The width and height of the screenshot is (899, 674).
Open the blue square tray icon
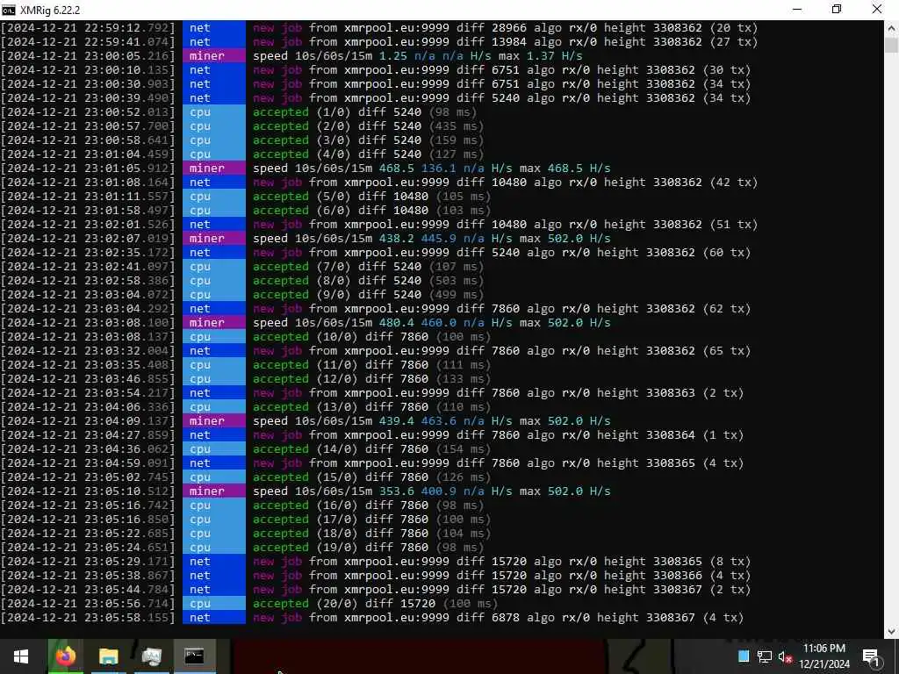point(744,656)
